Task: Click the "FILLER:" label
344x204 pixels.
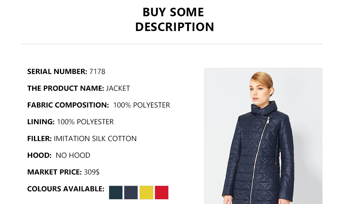Action: tap(40, 139)
